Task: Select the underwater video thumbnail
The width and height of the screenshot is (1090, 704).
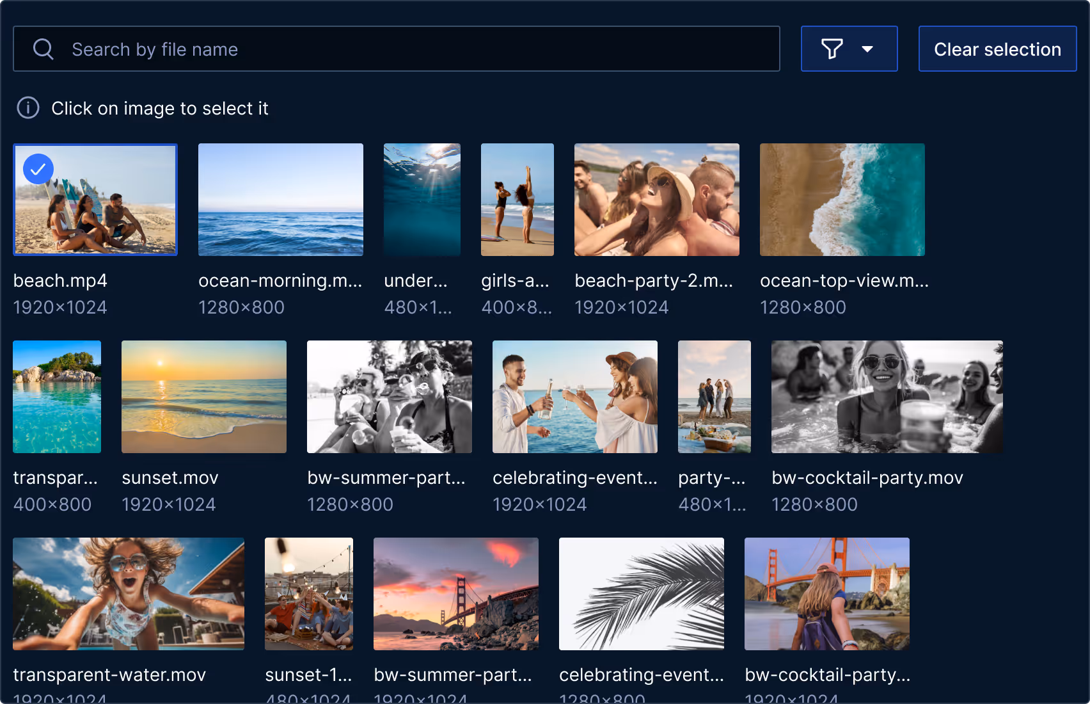Action: tap(422, 200)
